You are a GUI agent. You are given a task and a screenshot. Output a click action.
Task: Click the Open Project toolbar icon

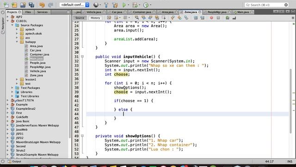click(x=23, y=5)
